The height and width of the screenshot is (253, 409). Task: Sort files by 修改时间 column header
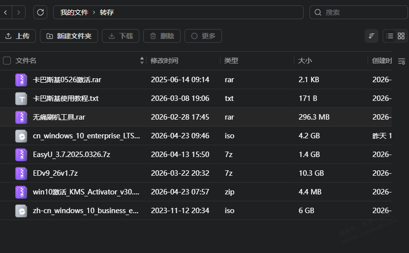[164, 61]
